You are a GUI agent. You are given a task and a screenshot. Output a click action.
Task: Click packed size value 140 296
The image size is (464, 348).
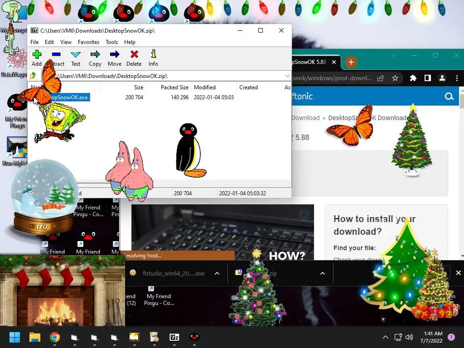(x=179, y=97)
